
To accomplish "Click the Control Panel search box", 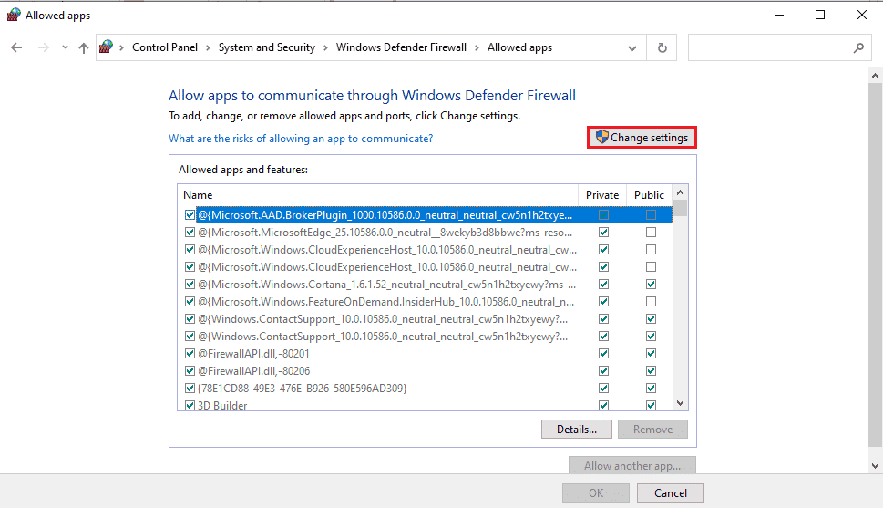I will (x=770, y=47).
